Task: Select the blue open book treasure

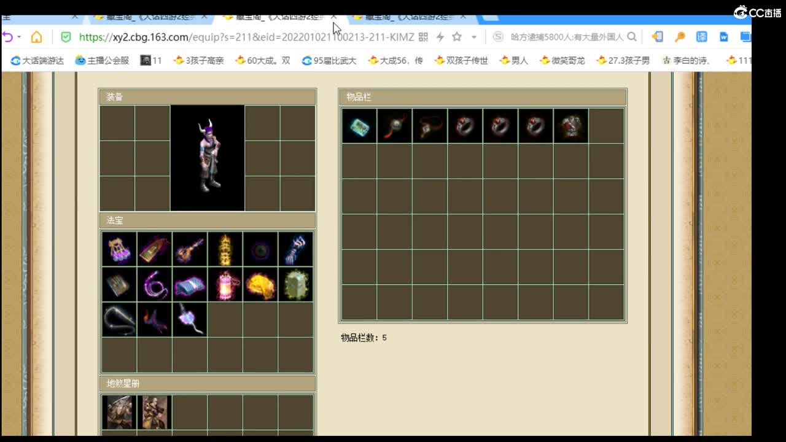Action: (x=190, y=284)
